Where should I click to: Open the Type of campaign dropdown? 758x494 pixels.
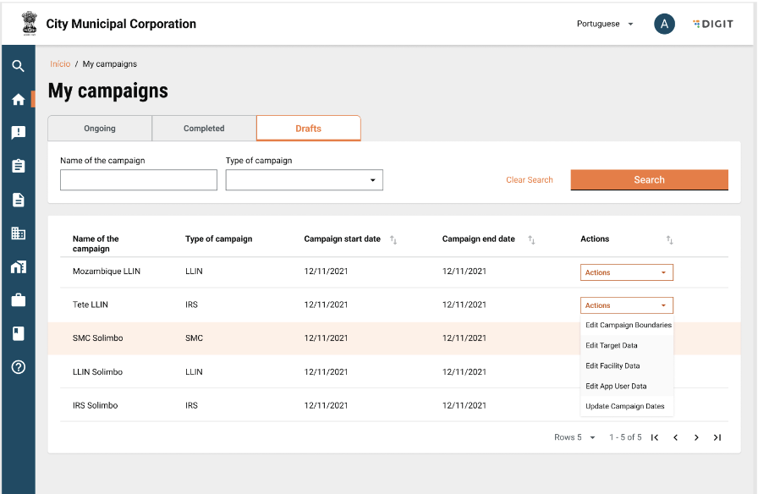pos(304,180)
